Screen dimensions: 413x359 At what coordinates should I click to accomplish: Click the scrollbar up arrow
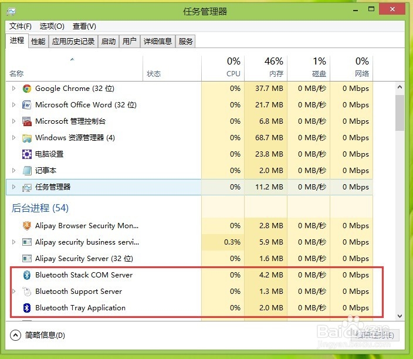click(400, 87)
